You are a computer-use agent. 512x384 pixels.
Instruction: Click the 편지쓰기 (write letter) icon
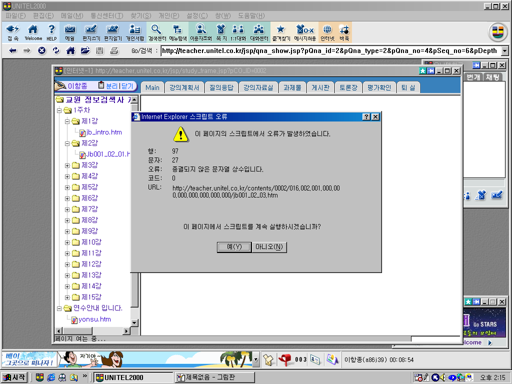[x=91, y=32]
